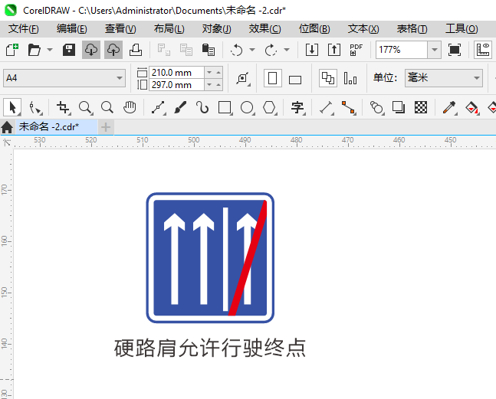Open the 编辑(E) menu

pyautogui.click(x=71, y=29)
